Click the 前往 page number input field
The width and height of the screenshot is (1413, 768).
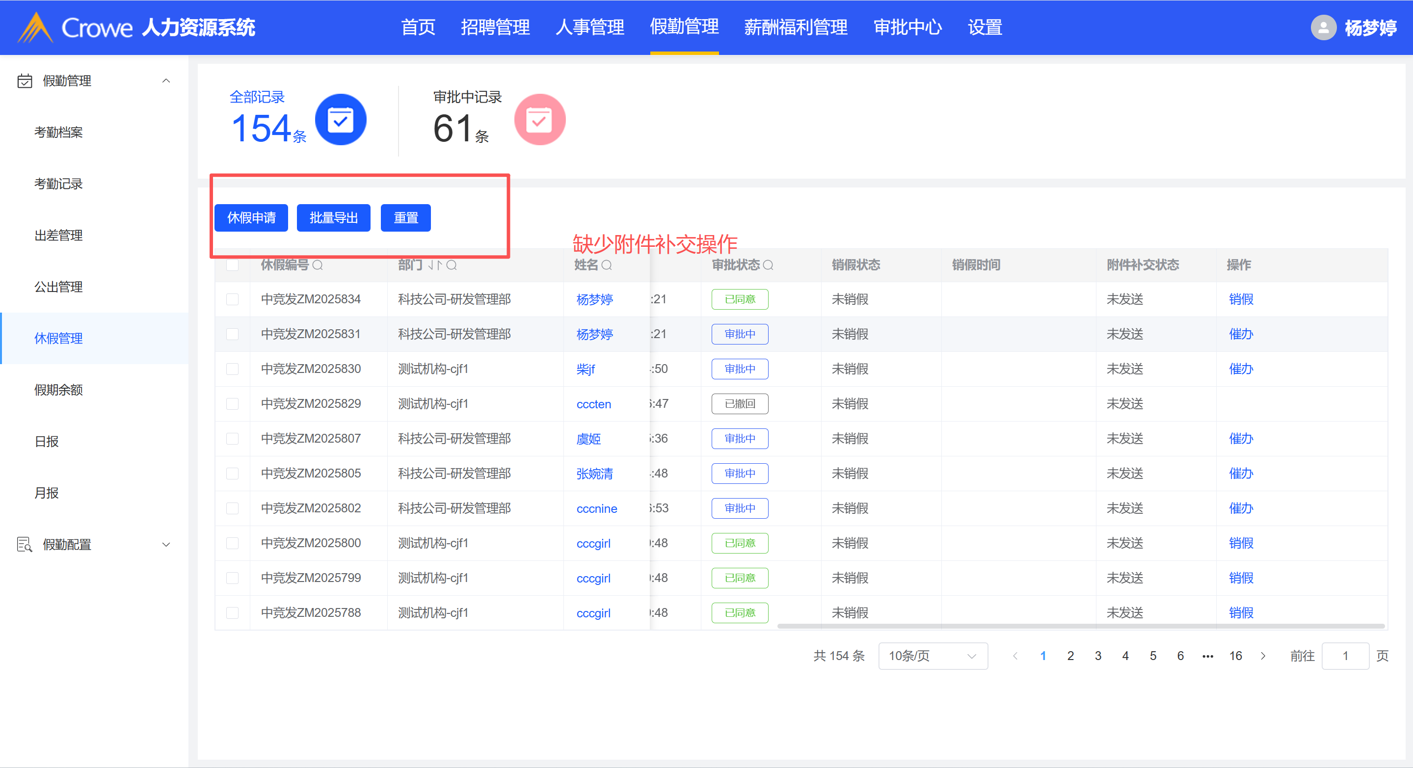click(x=1345, y=656)
